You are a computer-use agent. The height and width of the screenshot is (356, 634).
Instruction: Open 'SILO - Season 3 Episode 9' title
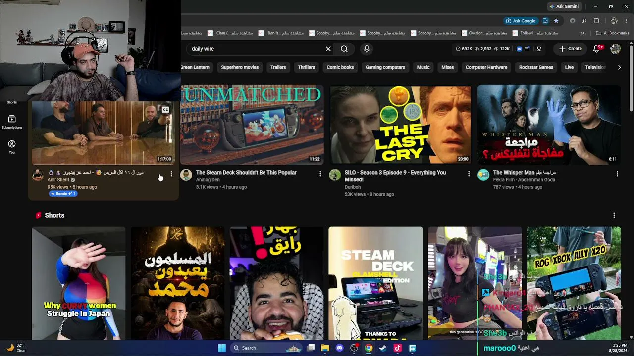tap(395, 176)
